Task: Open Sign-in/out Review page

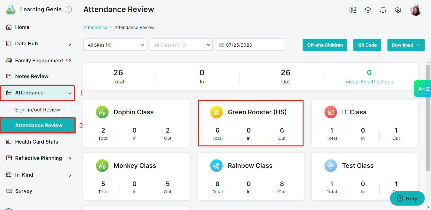Action: pos(38,110)
